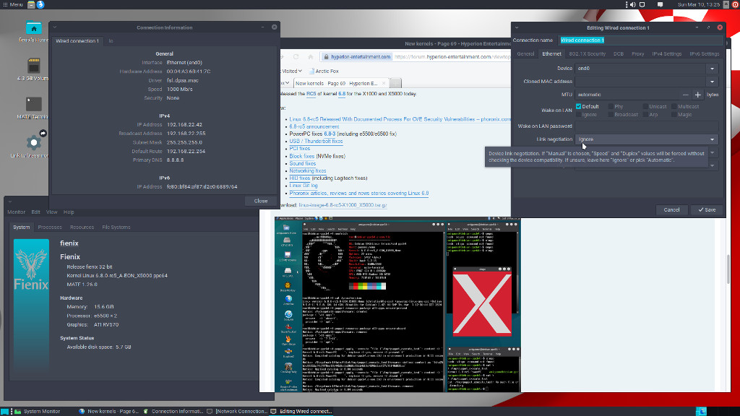The image size is (740, 416).
Task: Open the workspace switcher at bottom right
Action: coord(701,411)
